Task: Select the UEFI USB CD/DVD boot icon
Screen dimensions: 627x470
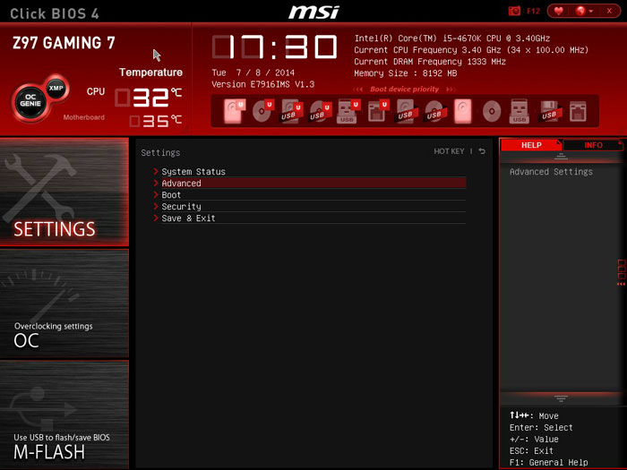Action: [321, 111]
